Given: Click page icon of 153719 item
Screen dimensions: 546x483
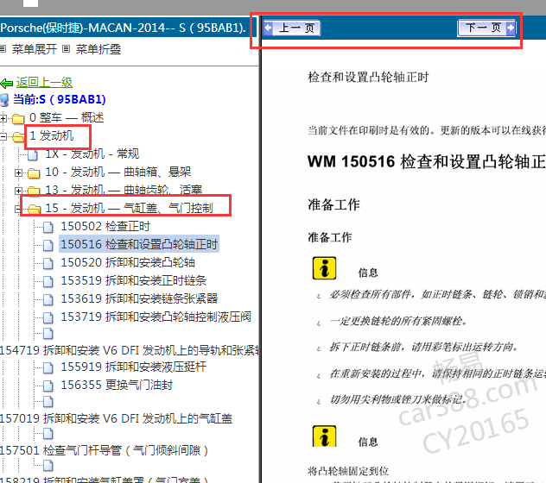Looking at the screenshot, I should point(48,317).
